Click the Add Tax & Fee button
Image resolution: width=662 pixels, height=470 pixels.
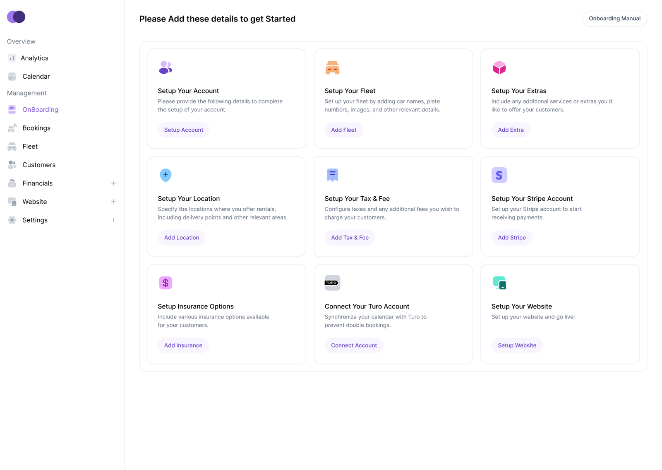click(350, 238)
